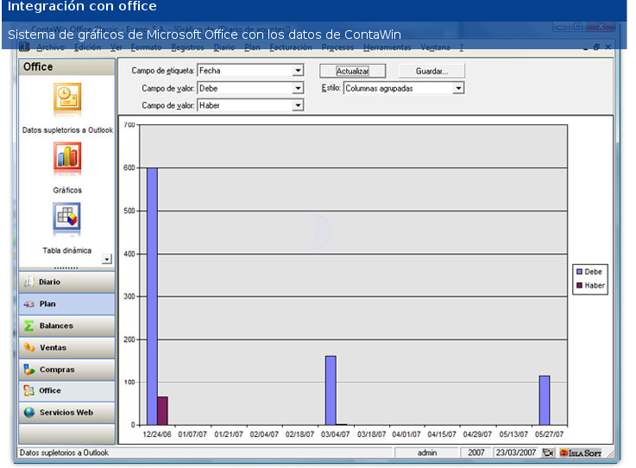Click the Haber legend marker
Viewport: 636px width, 468px height.
pos(580,285)
